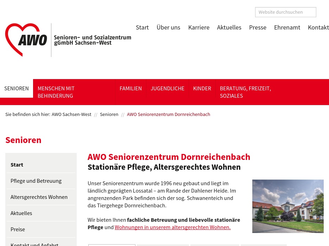This screenshot has width=329, height=246.
Task: Open BERATUNG, FREIZEIT, SOZIALES section
Action: click(245, 92)
